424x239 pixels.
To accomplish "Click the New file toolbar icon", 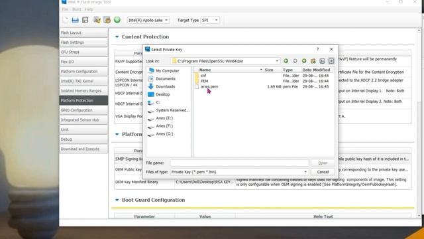I will click(x=66, y=20).
